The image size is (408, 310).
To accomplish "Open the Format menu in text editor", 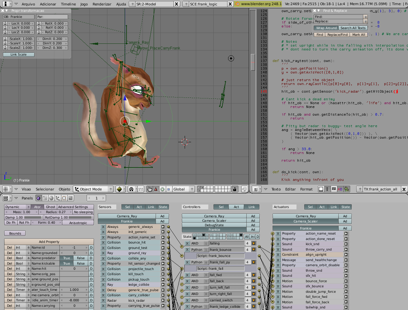I will pos(306,189).
